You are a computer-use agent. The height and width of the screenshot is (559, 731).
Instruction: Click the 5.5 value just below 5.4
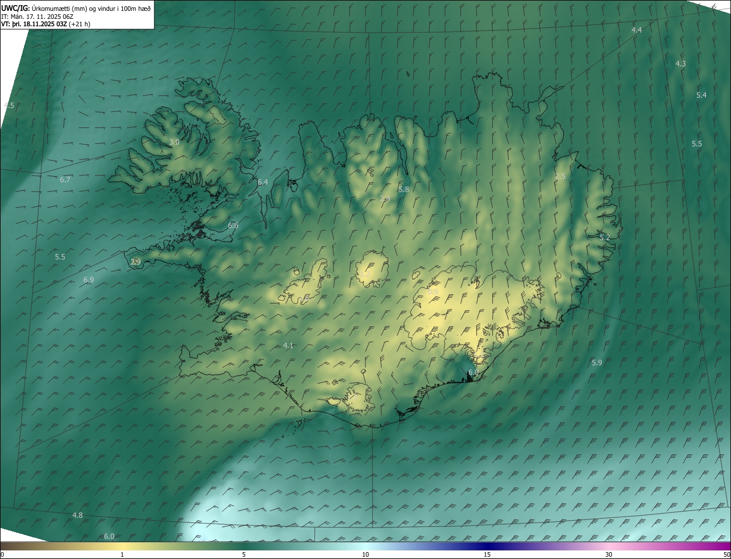coord(697,143)
